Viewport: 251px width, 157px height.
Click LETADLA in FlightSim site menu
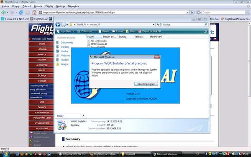pos(42,49)
